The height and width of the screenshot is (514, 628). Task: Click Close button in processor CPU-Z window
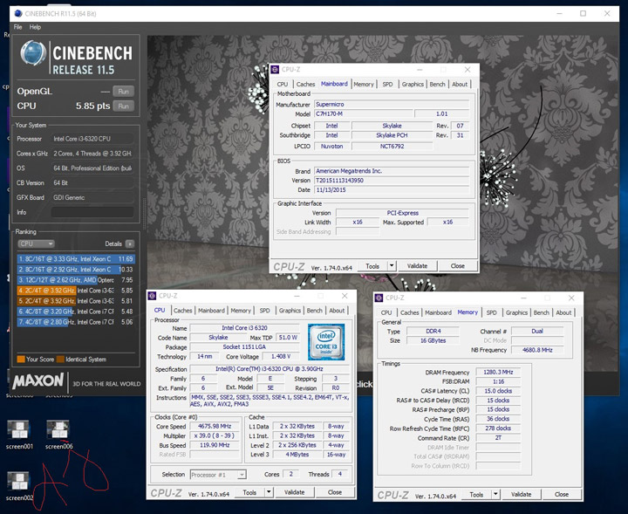pyautogui.click(x=335, y=492)
